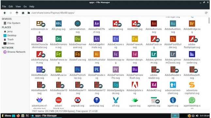Select the AdobePrelude.svg icon
Image resolution: width=211 pixels, height=118 pixels.
97,69
